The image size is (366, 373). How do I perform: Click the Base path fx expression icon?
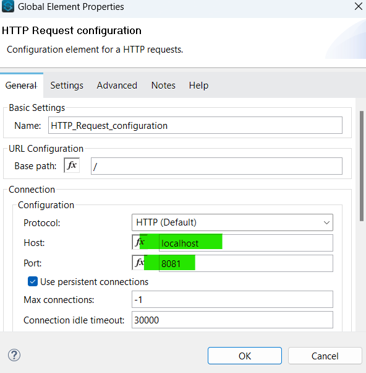tap(72, 165)
